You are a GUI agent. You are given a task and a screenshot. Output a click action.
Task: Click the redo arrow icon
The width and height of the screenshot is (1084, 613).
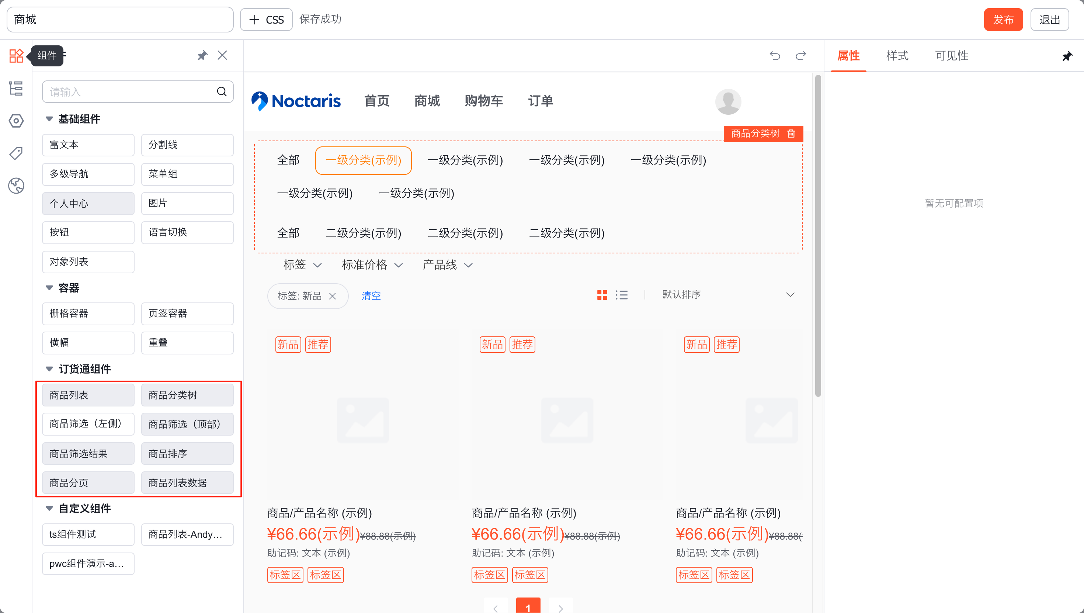[801, 56]
